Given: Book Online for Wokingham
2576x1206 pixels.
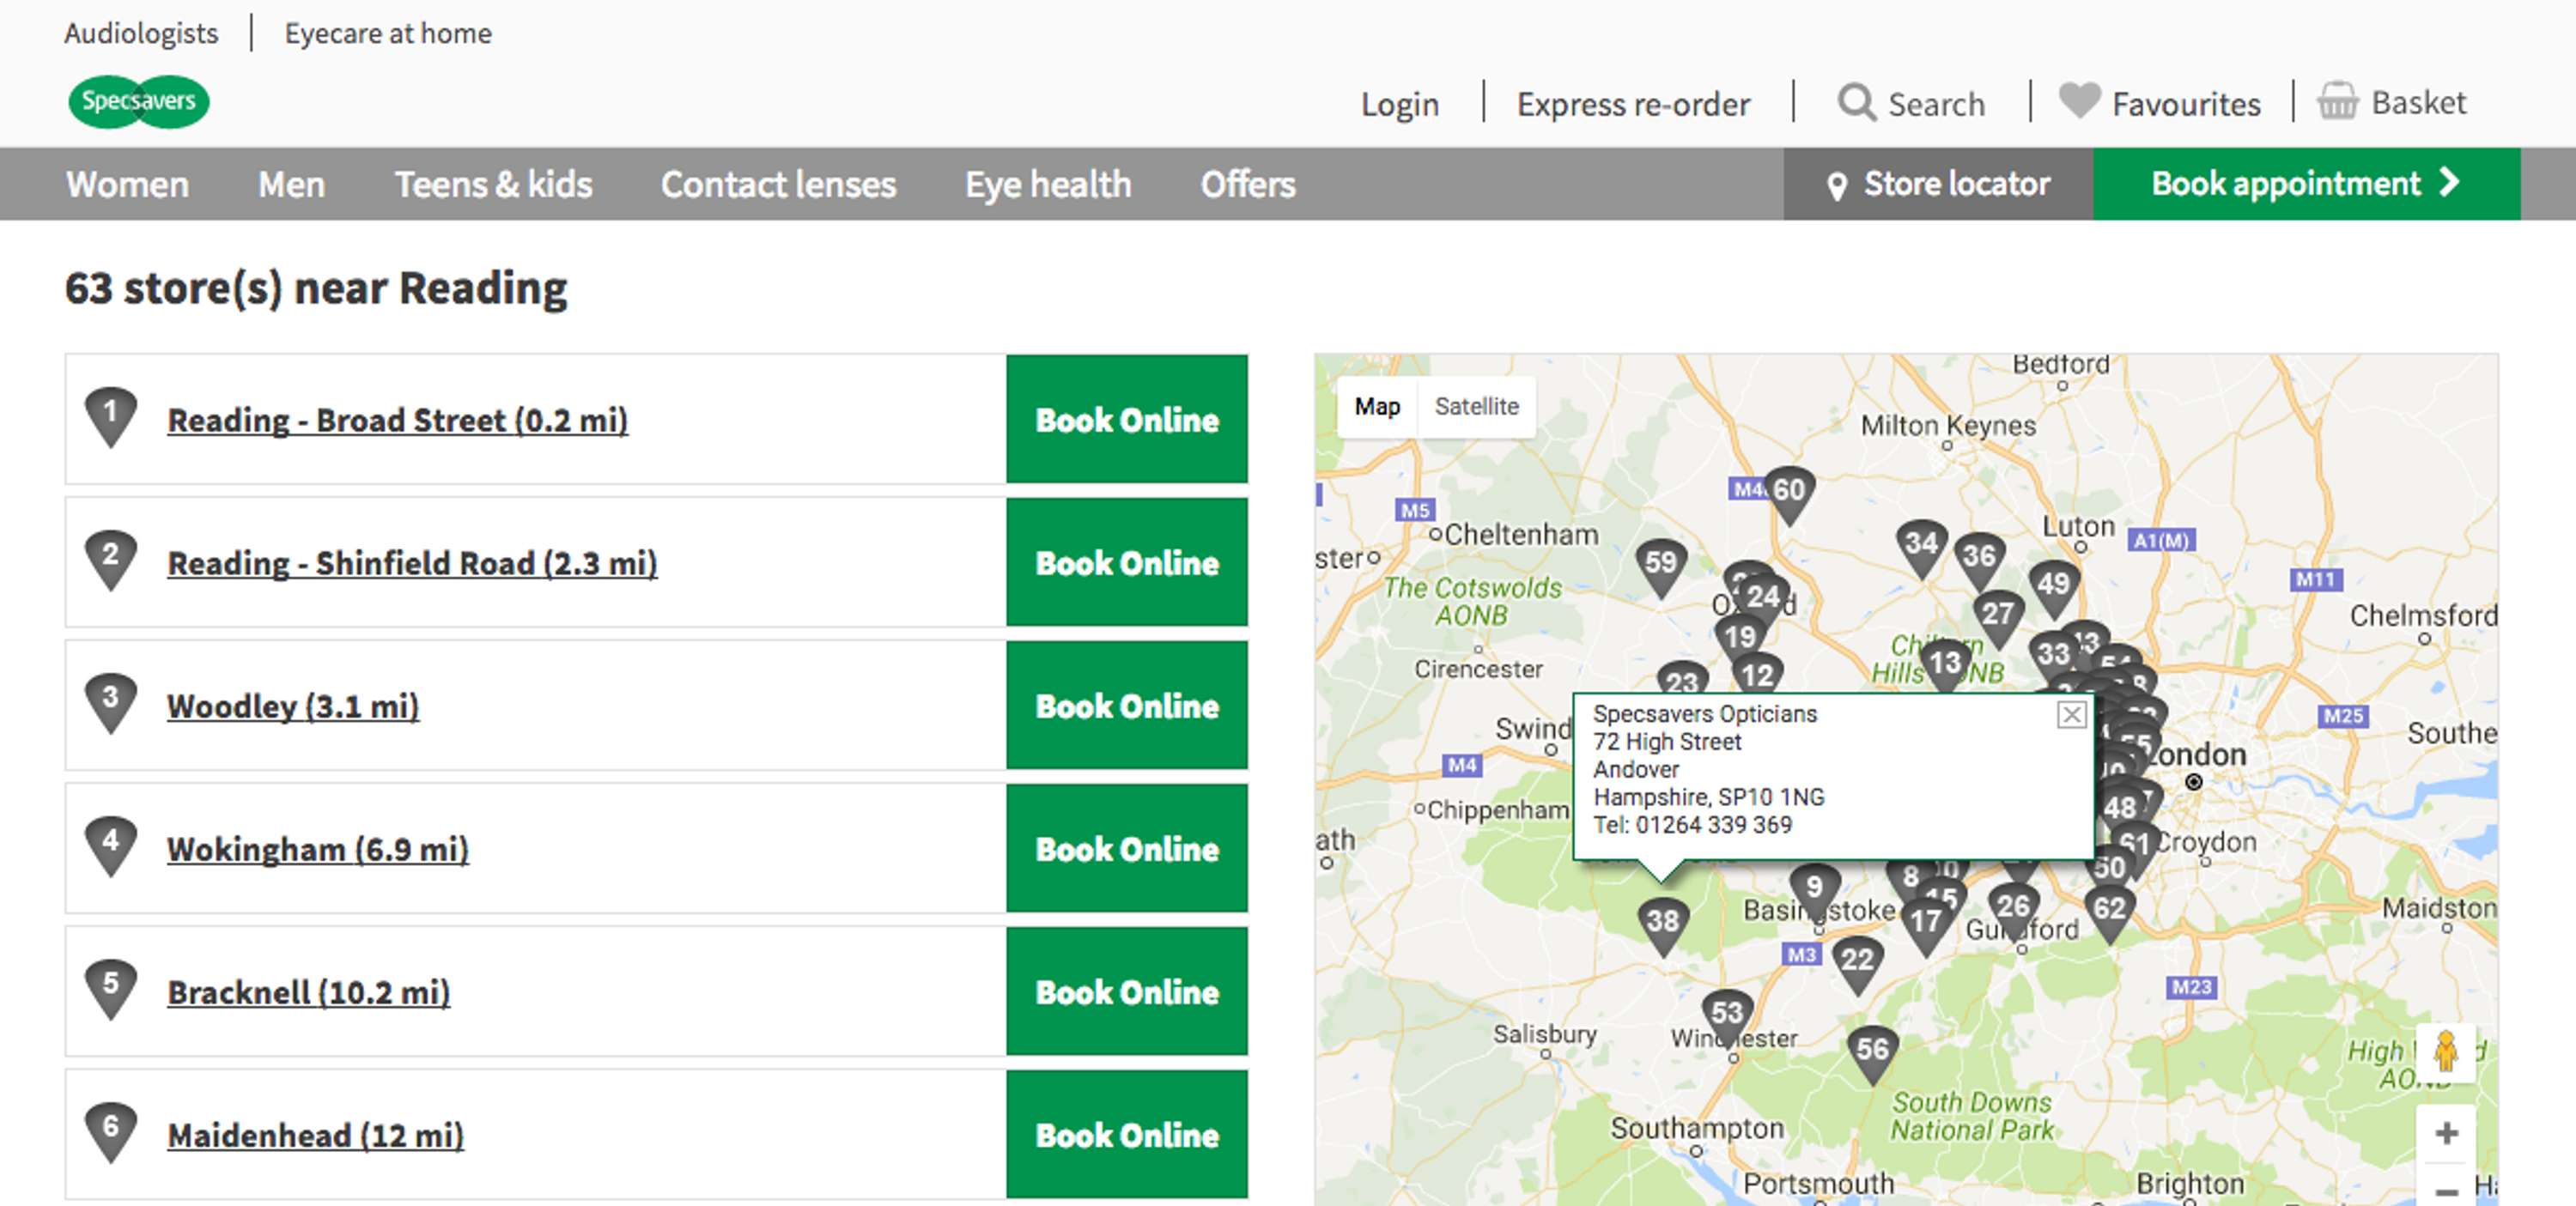Looking at the screenshot, I should click(x=1127, y=848).
